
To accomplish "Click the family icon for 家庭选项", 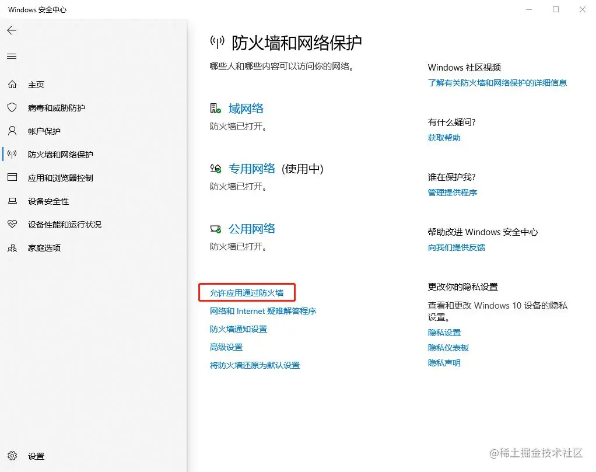I will point(12,248).
